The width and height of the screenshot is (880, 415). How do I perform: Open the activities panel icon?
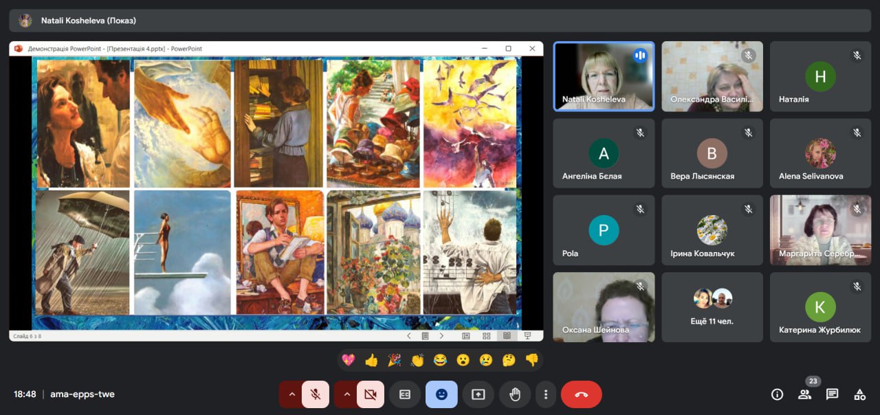tap(859, 394)
